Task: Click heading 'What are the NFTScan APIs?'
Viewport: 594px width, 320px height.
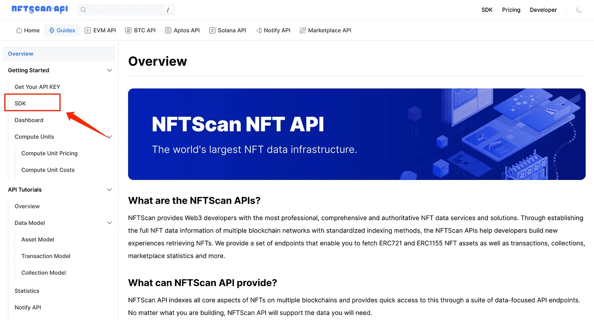Action: click(194, 200)
